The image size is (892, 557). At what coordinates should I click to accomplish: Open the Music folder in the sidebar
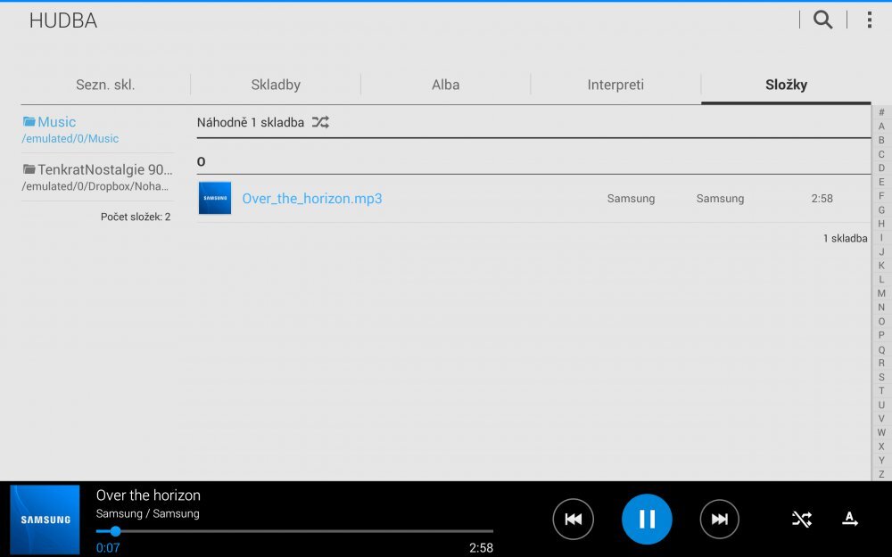click(x=57, y=121)
